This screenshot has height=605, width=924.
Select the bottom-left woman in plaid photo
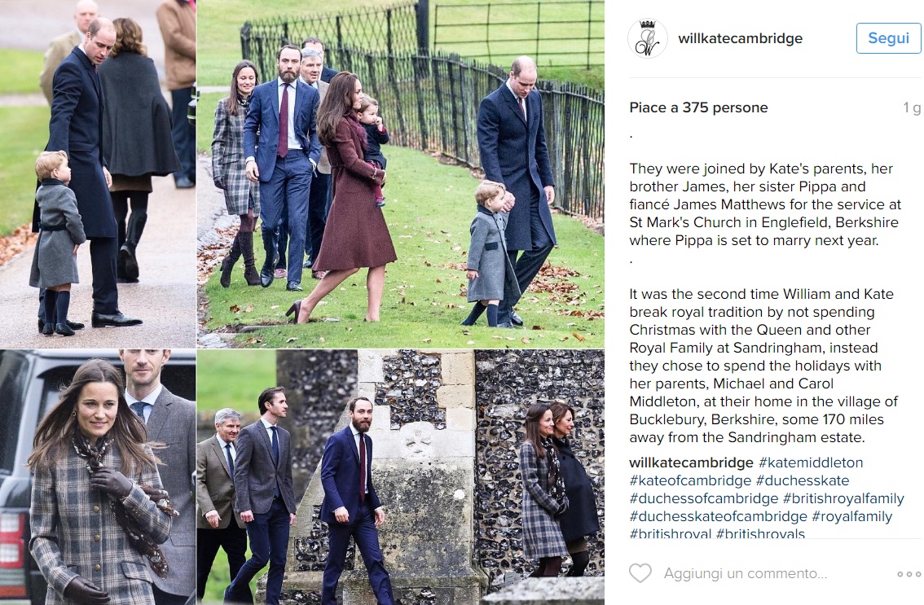pyautogui.click(x=98, y=477)
